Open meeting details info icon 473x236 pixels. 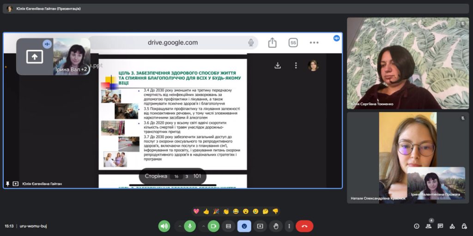click(x=416, y=226)
